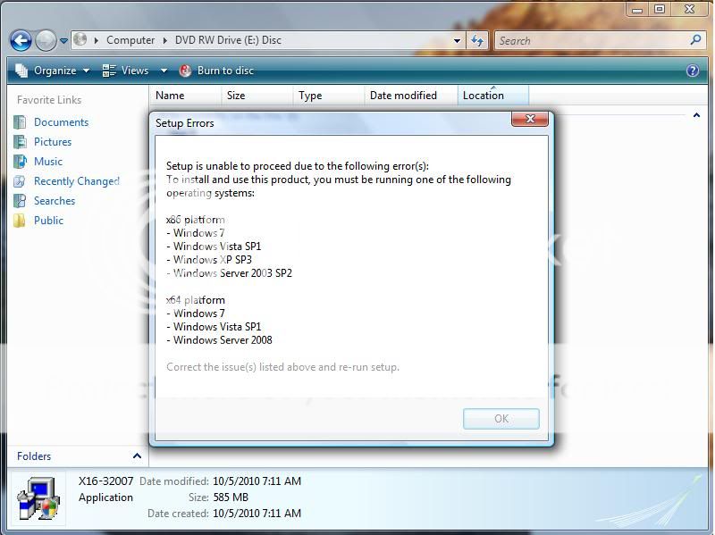The height and width of the screenshot is (535, 715).
Task: Click the Recently Changed icon
Action: pos(20,181)
